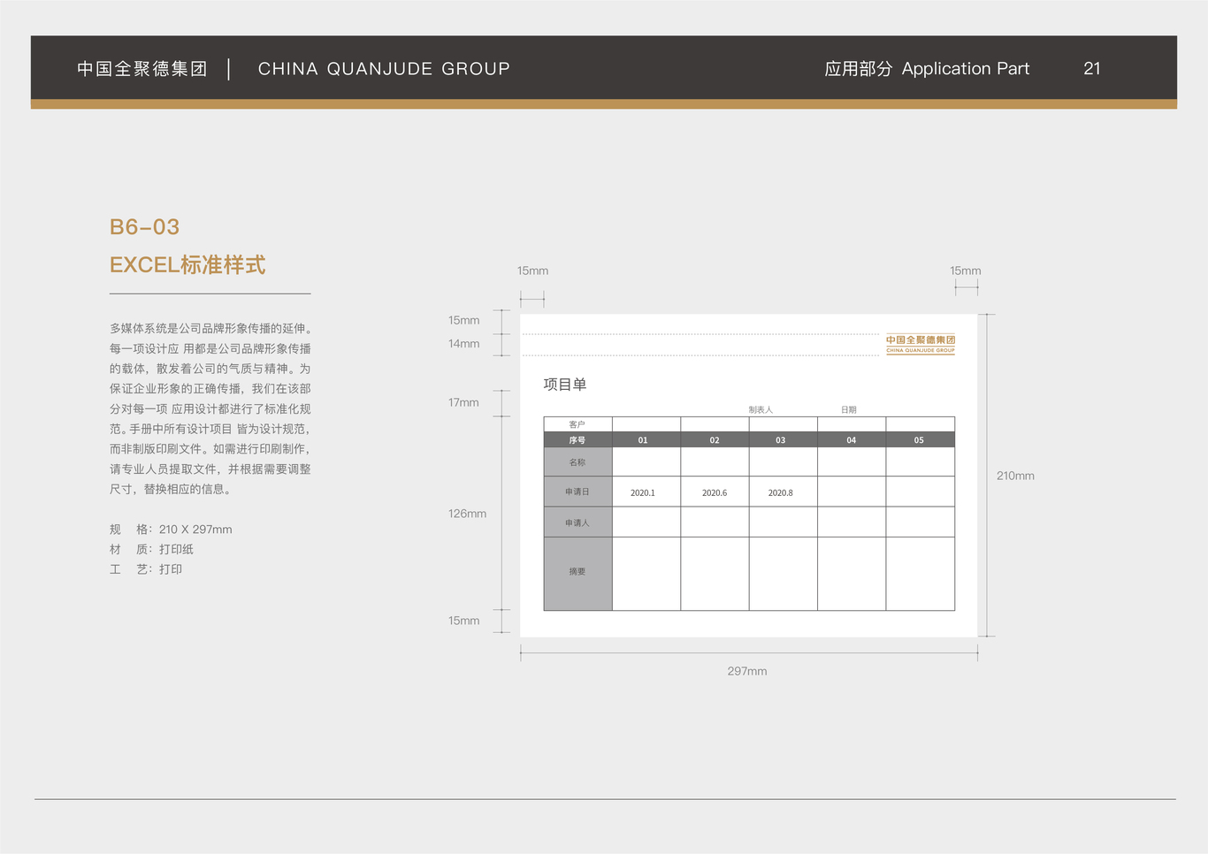Click column header 04

(x=852, y=440)
